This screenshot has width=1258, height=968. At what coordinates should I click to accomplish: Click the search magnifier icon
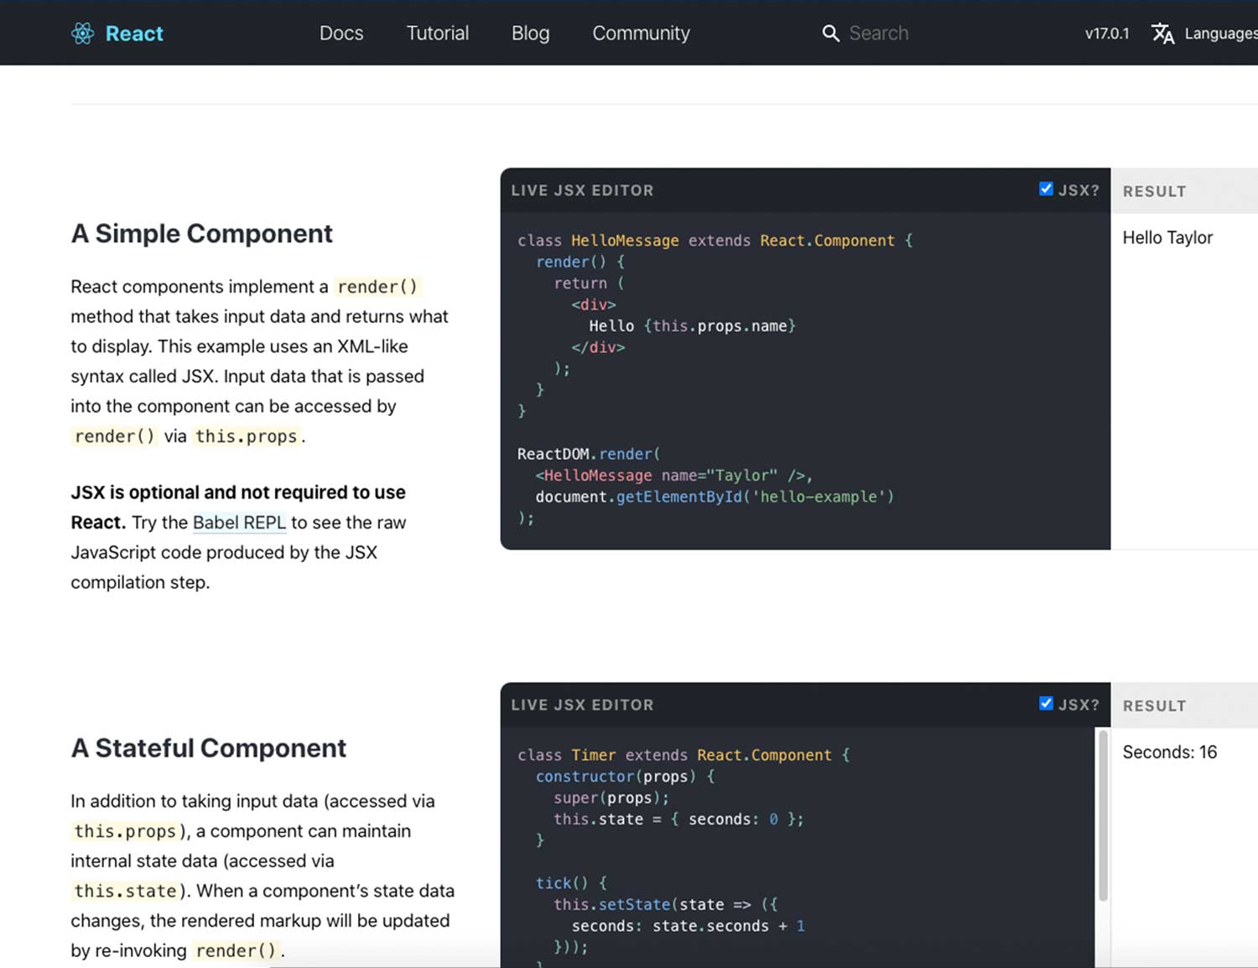(x=830, y=34)
